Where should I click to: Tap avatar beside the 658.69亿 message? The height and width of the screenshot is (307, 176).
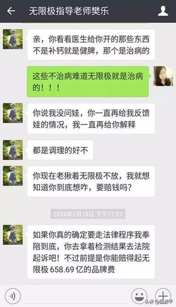coord(13,235)
